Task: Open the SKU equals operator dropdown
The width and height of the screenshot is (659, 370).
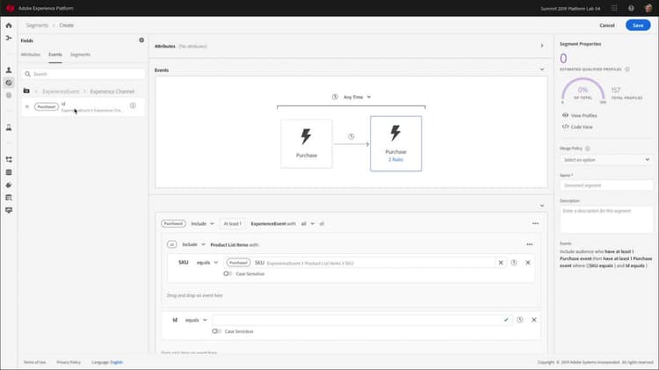Action: click(207, 263)
